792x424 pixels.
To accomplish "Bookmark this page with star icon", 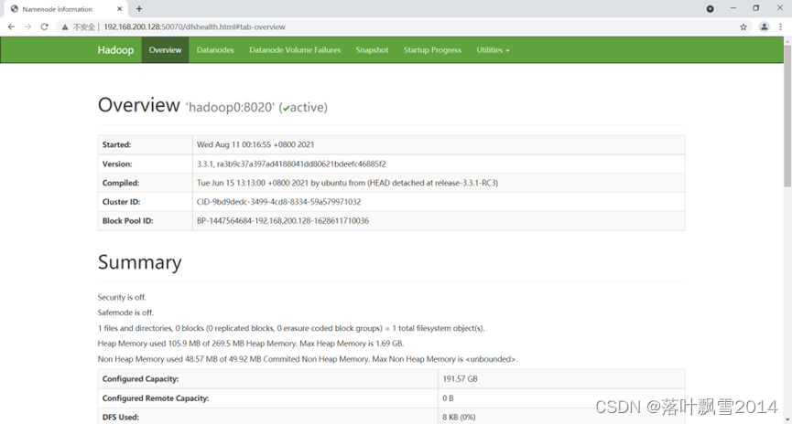I will pyautogui.click(x=743, y=27).
